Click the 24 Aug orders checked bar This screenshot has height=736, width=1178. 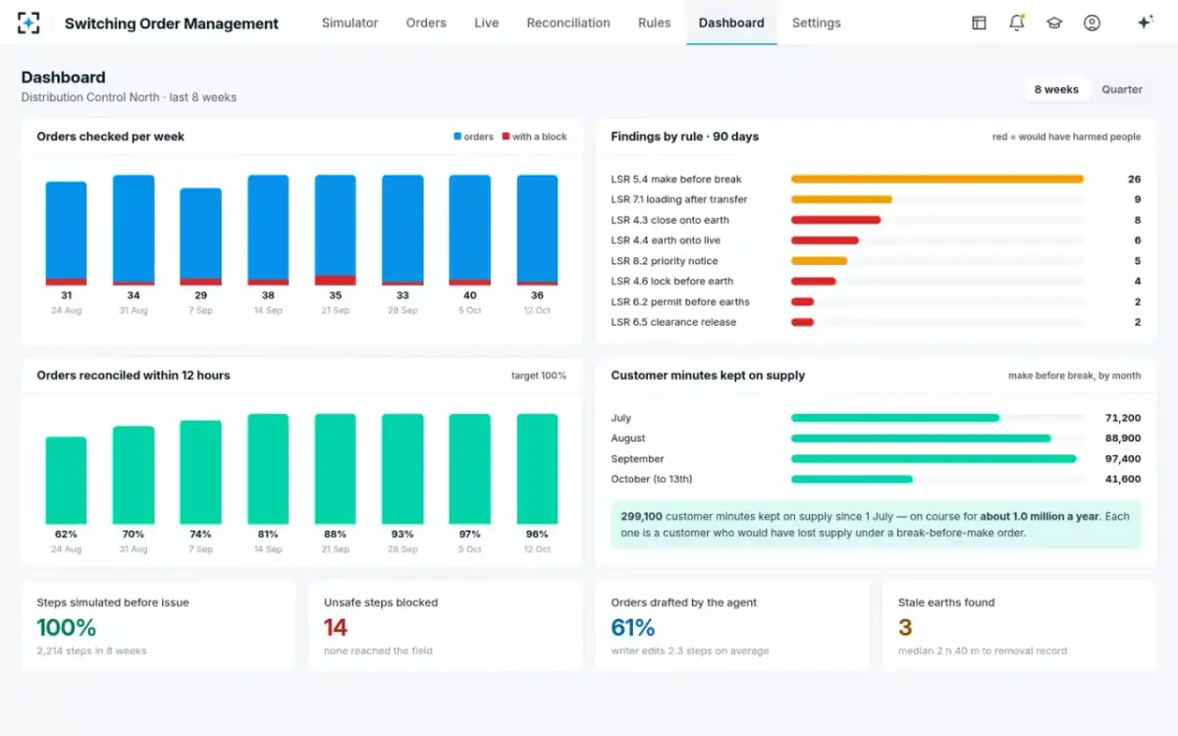pos(66,234)
